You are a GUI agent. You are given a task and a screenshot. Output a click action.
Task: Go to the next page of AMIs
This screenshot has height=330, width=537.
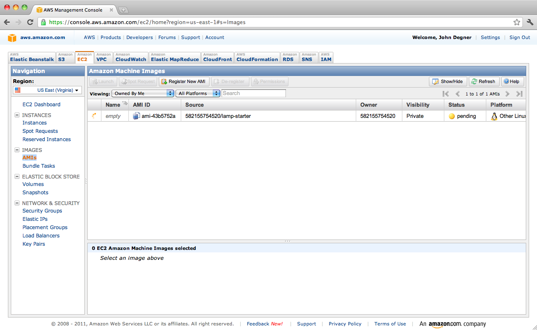[x=507, y=94]
